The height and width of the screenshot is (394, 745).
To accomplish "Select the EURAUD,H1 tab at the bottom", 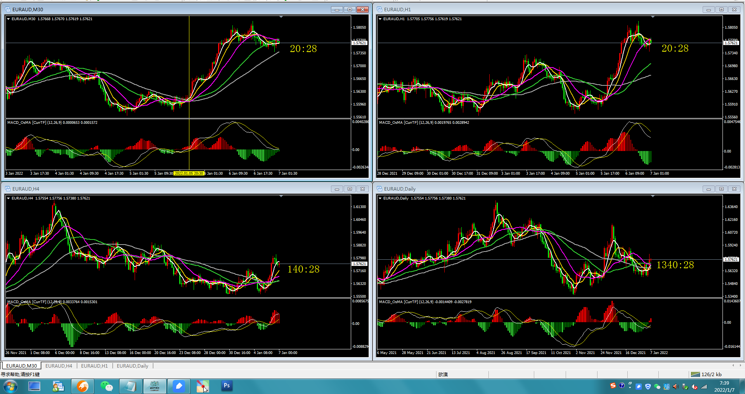I will click(94, 366).
